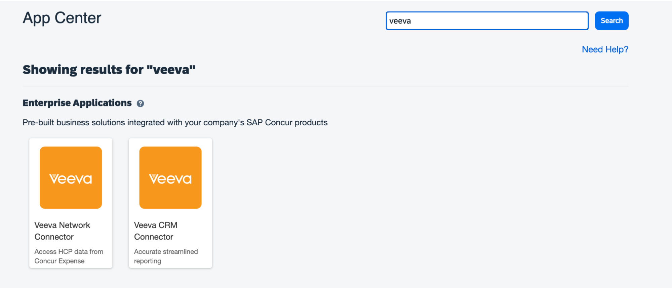Image resolution: width=672 pixels, height=288 pixels.
Task: Click the Enterprise Applications section heading
Action: tap(77, 103)
